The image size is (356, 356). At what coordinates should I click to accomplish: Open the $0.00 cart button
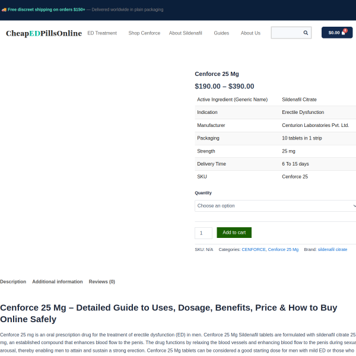click(x=337, y=33)
